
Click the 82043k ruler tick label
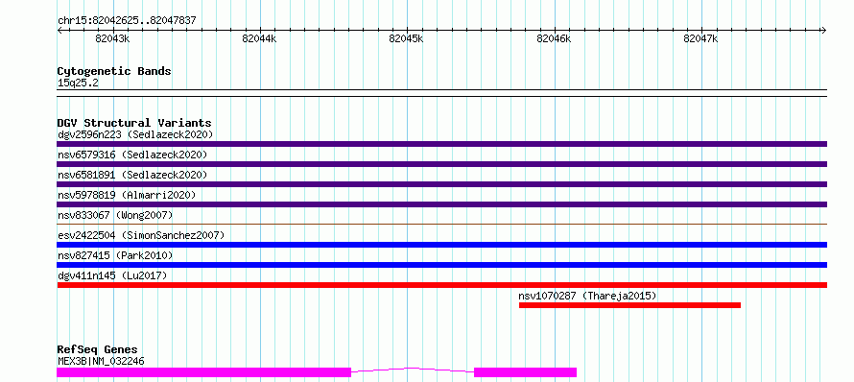(x=112, y=38)
